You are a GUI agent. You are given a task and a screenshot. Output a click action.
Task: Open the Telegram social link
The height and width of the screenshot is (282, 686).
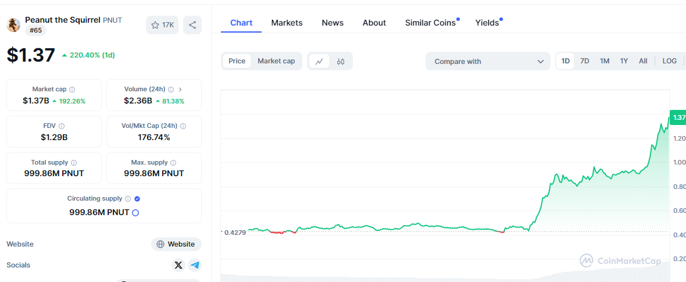pyautogui.click(x=195, y=265)
